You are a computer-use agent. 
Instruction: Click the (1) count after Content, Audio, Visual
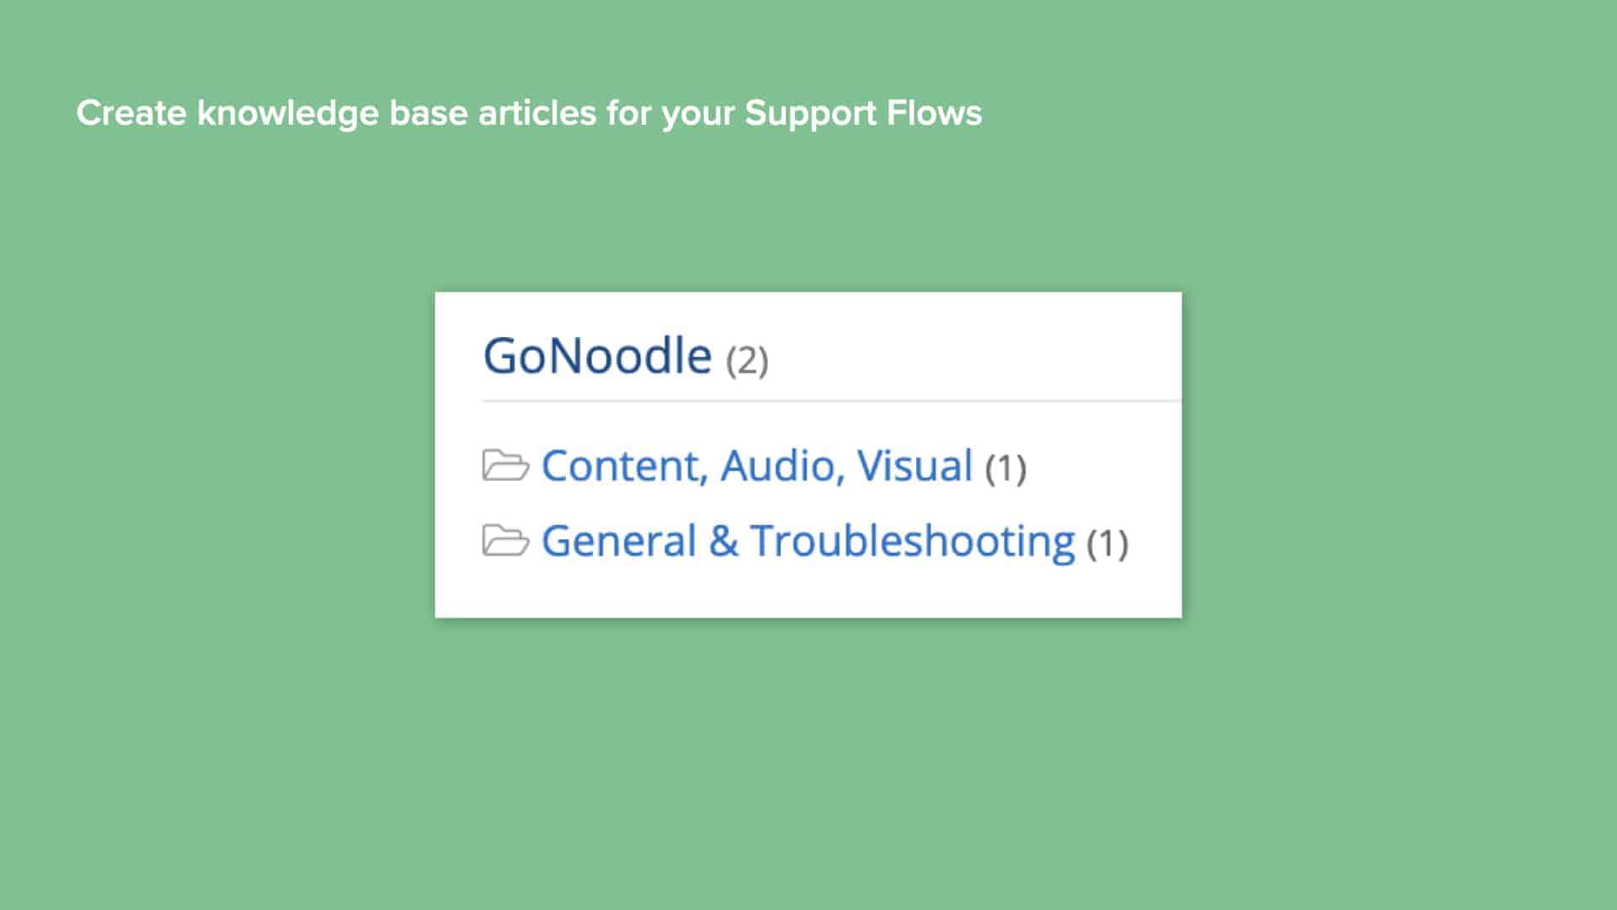click(x=1007, y=470)
